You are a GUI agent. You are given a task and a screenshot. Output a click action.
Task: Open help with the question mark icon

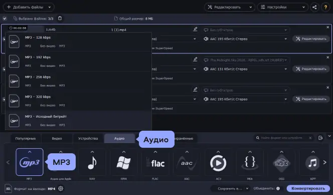pyautogui.click(x=325, y=7)
